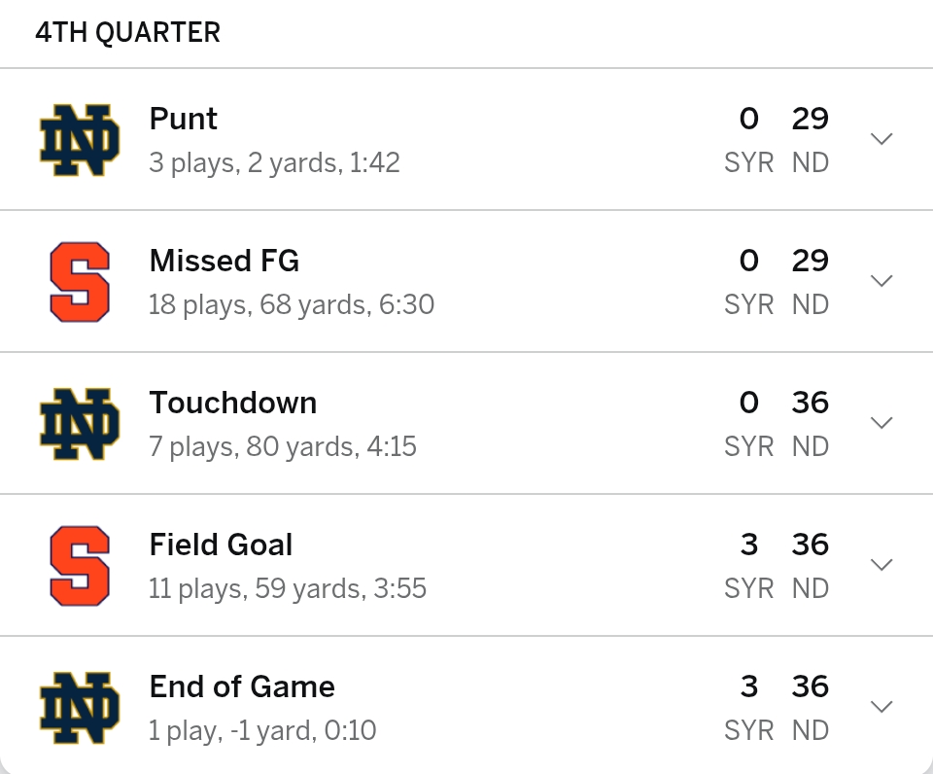The image size is (933, 774).
Task: Select the Punt drive title
Action: coord(183,119)
